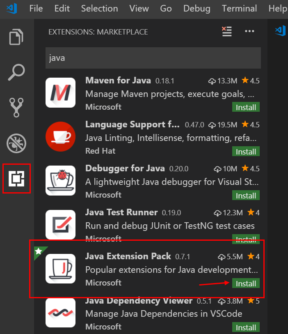
Task: Install the Java Dependency Viewer extension
Action: coord(246,327)
